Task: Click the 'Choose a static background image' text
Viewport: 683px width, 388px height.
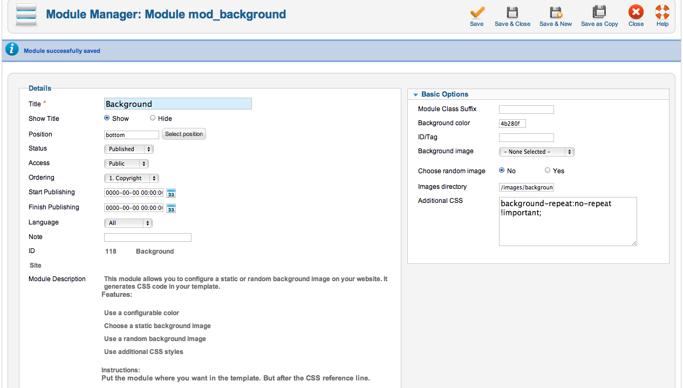Action: pos(158,326)
